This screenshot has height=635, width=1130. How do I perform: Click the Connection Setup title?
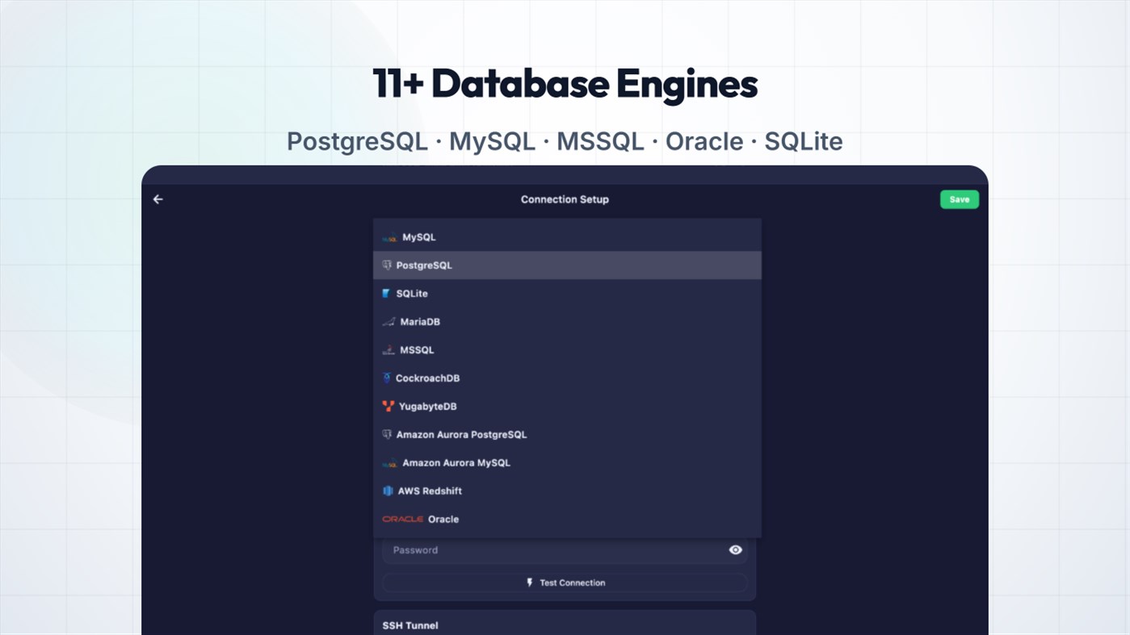(x=565, y=199)
